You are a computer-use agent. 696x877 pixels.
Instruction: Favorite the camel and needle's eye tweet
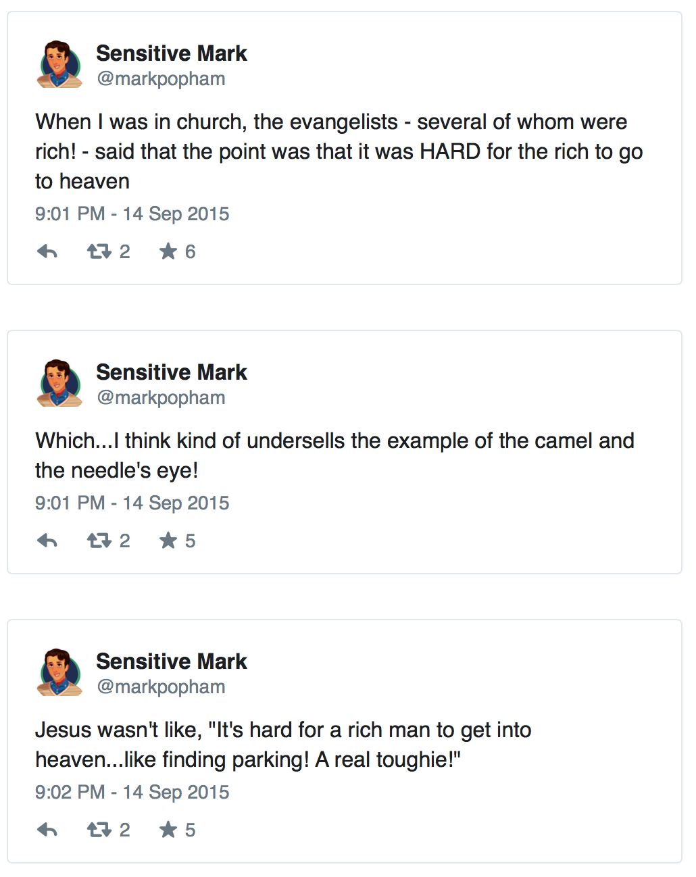coord(168,541)
